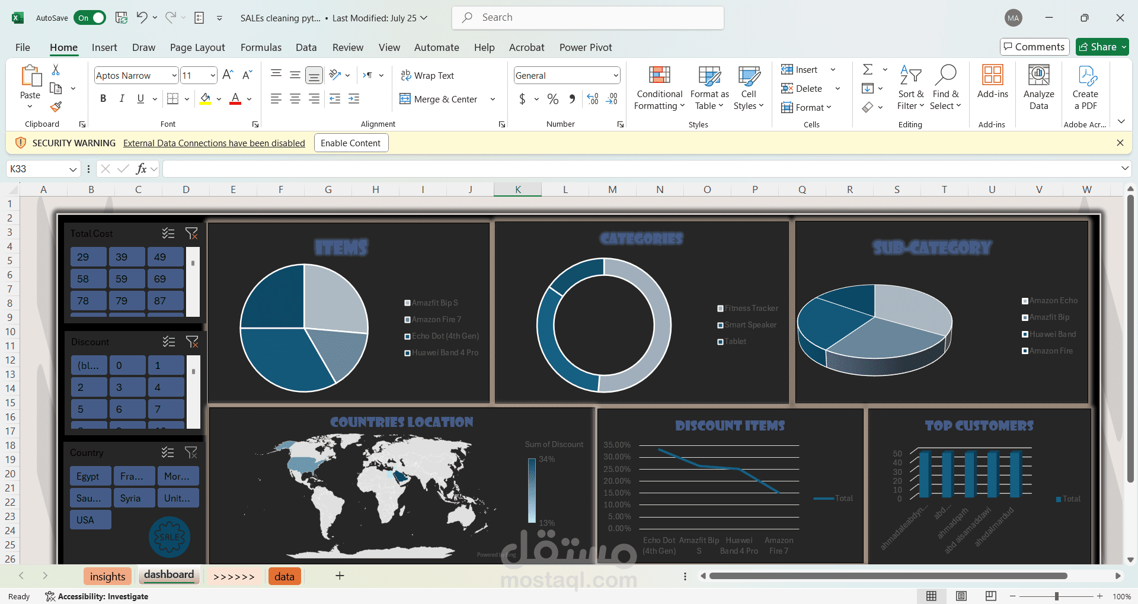Screen dimensions: 1138x604
Task: Select column K header
Action: tap(517, 189)
